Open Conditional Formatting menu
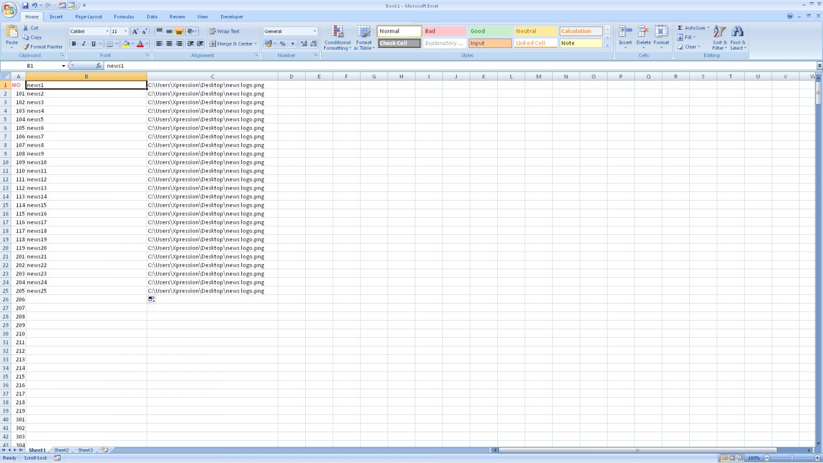Image resolution: width=823 pixels, height=463 pixels. click(x=337, y=38)
